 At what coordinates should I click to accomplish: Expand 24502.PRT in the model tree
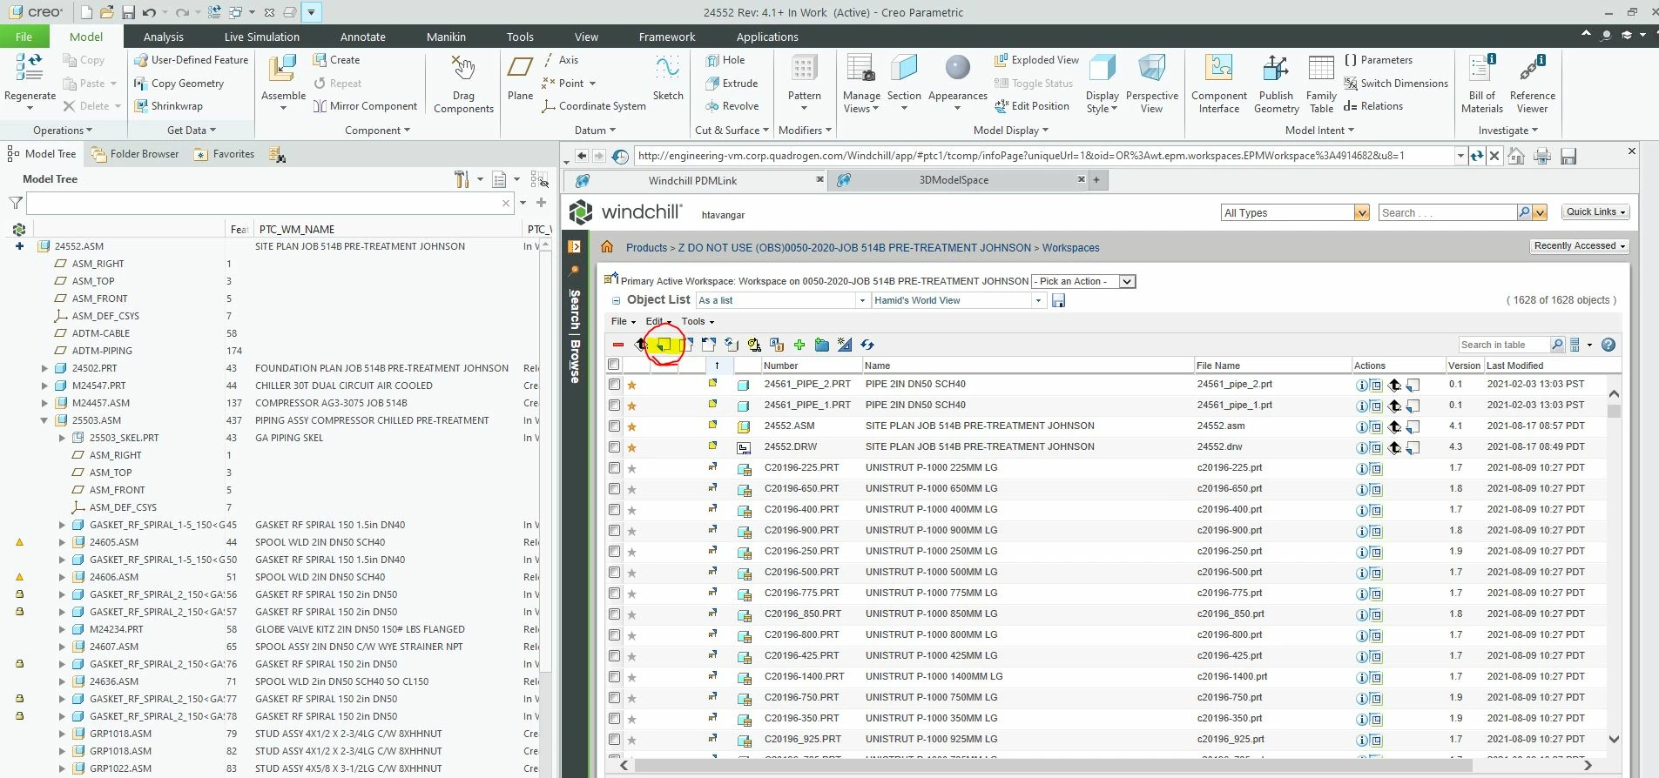tap(44, 368)
